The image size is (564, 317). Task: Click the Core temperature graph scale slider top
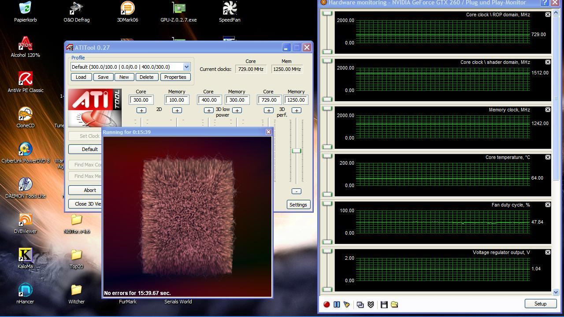pyautogui.click(x=327, y=156)
